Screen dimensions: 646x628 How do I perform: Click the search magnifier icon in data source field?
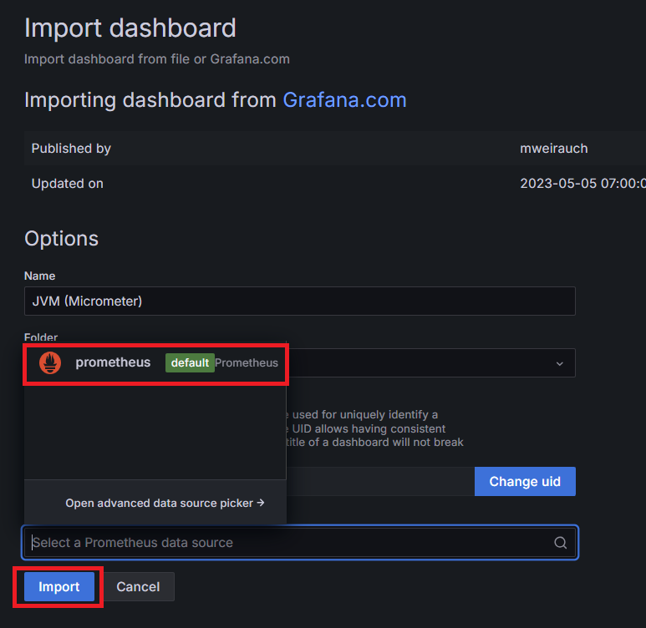[x=560, y=542]
